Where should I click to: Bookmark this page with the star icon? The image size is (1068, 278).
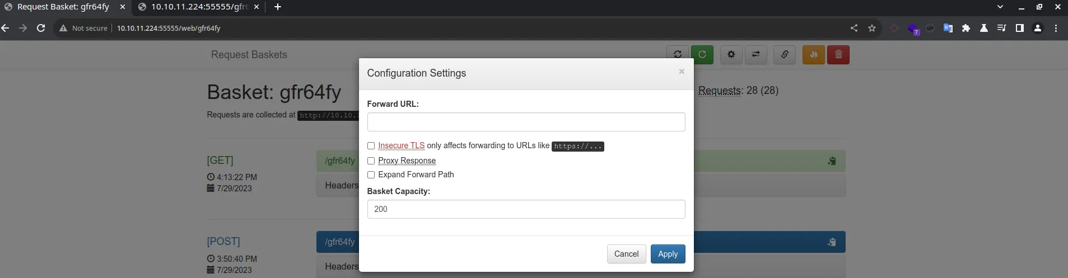click(x=872, y=28)
